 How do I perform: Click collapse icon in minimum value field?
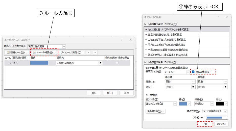pyautogui.click(x=194, y=87)
